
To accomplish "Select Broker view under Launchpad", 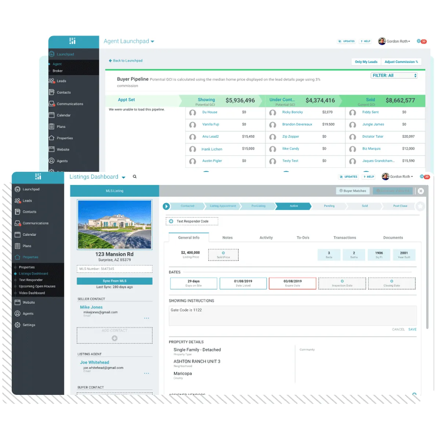I will point(58,71).
